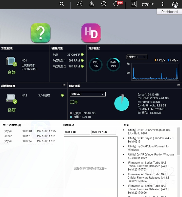Click system fan 2 784 RPM status check
This screenshot has width=182, height=197.
click(x=82, y=66)
